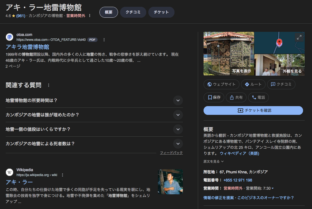
Task: Click the チケットを確認 button
Action: pos(253,110)
